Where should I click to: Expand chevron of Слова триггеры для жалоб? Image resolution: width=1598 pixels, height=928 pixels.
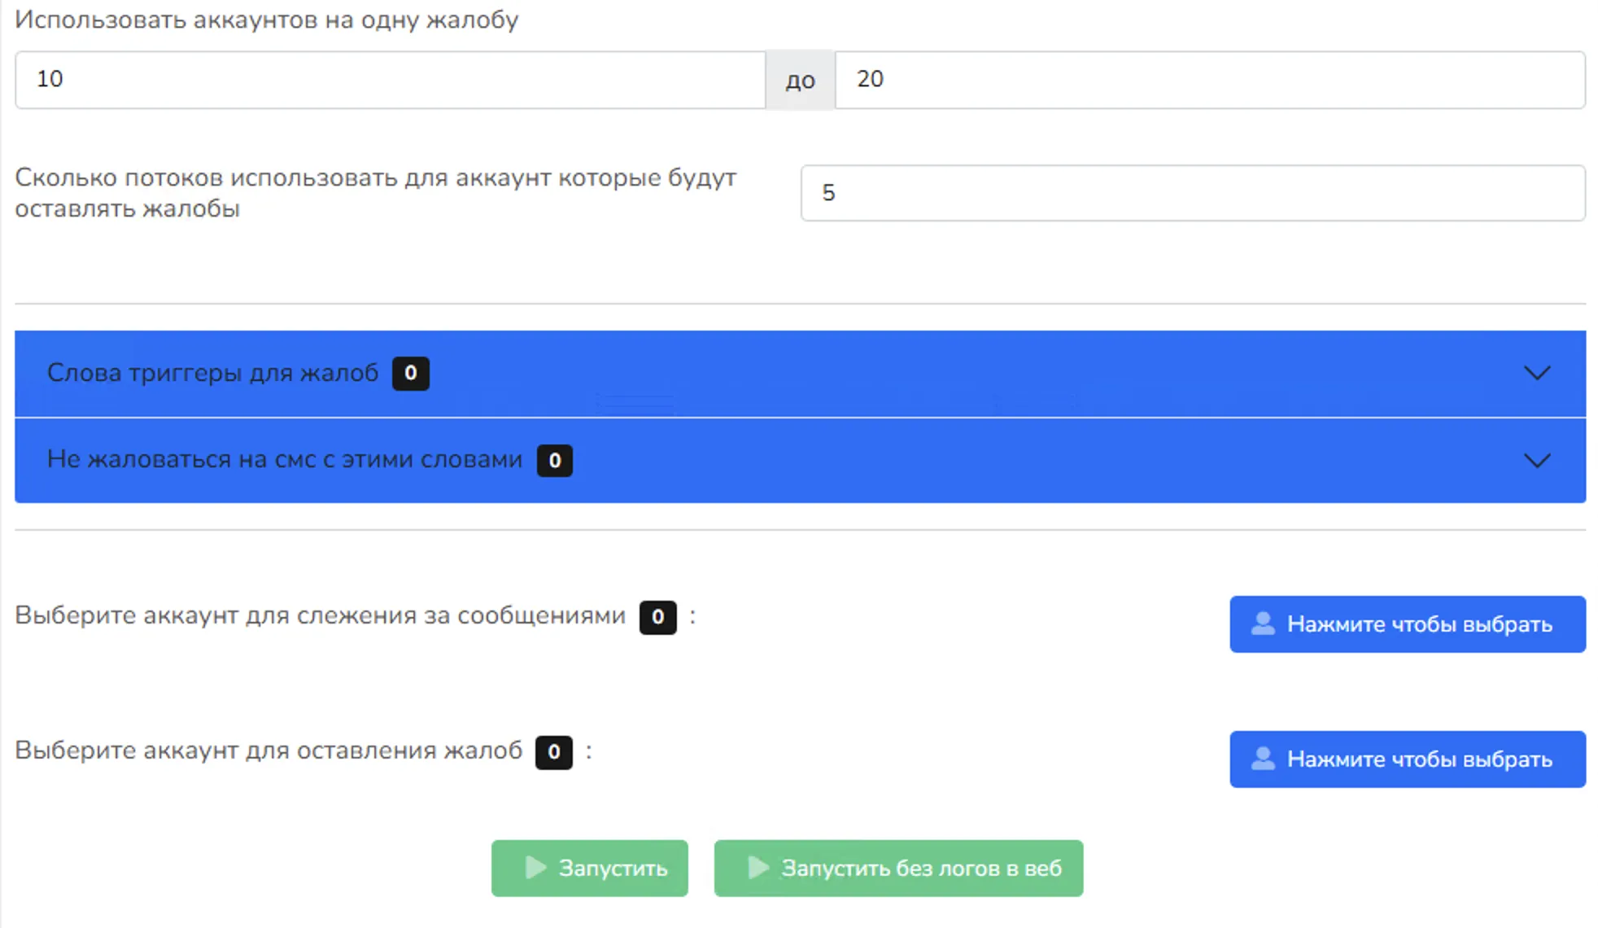coord(1536,373)
